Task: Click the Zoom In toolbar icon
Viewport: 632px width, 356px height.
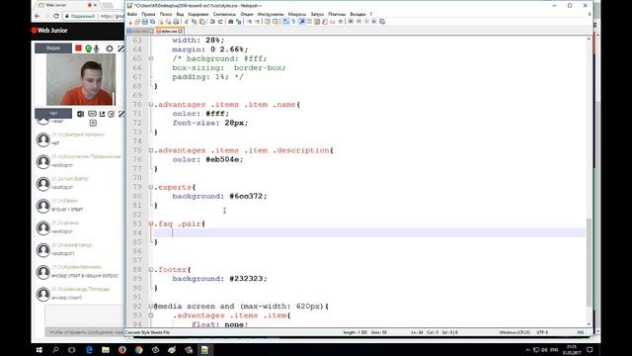Action: coord(249,22)
